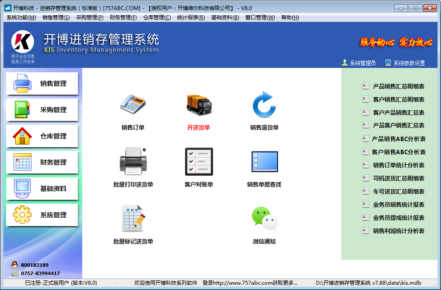Click the phone number 0757-83994417
This screenshot has height=290, width=441.
40,273
